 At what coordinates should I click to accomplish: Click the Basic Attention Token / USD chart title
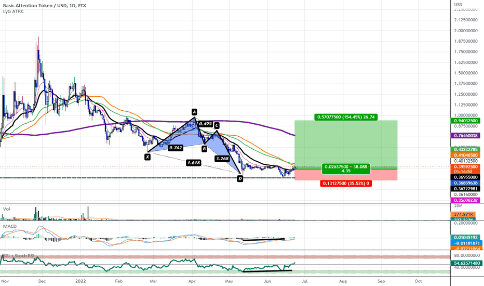coord(45,6)
